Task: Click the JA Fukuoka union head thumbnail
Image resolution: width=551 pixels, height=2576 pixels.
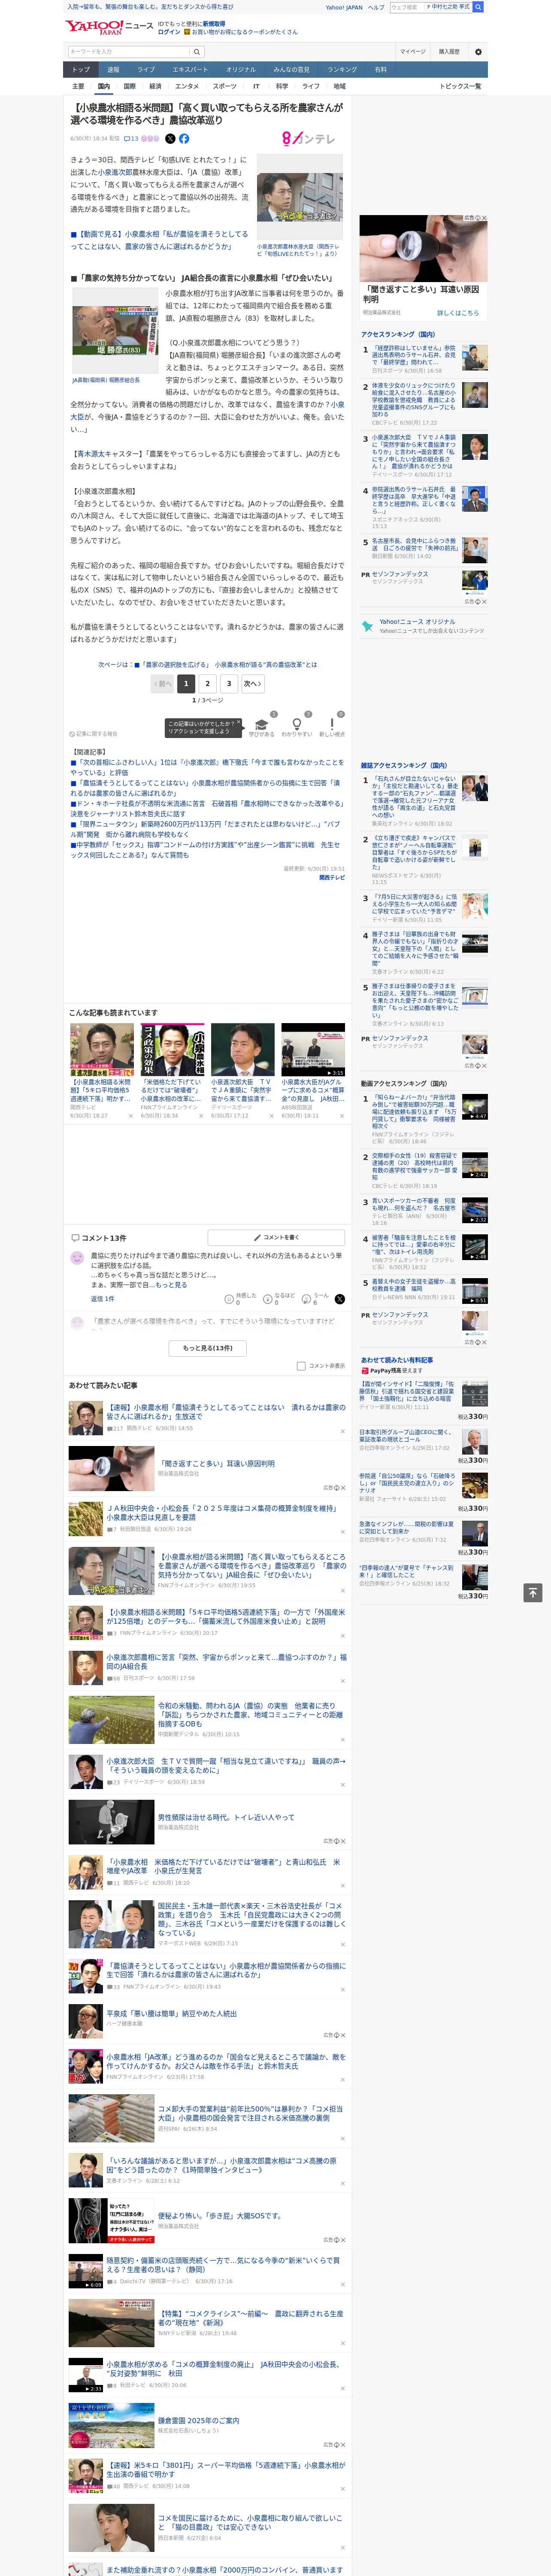Action: [115, 331]
